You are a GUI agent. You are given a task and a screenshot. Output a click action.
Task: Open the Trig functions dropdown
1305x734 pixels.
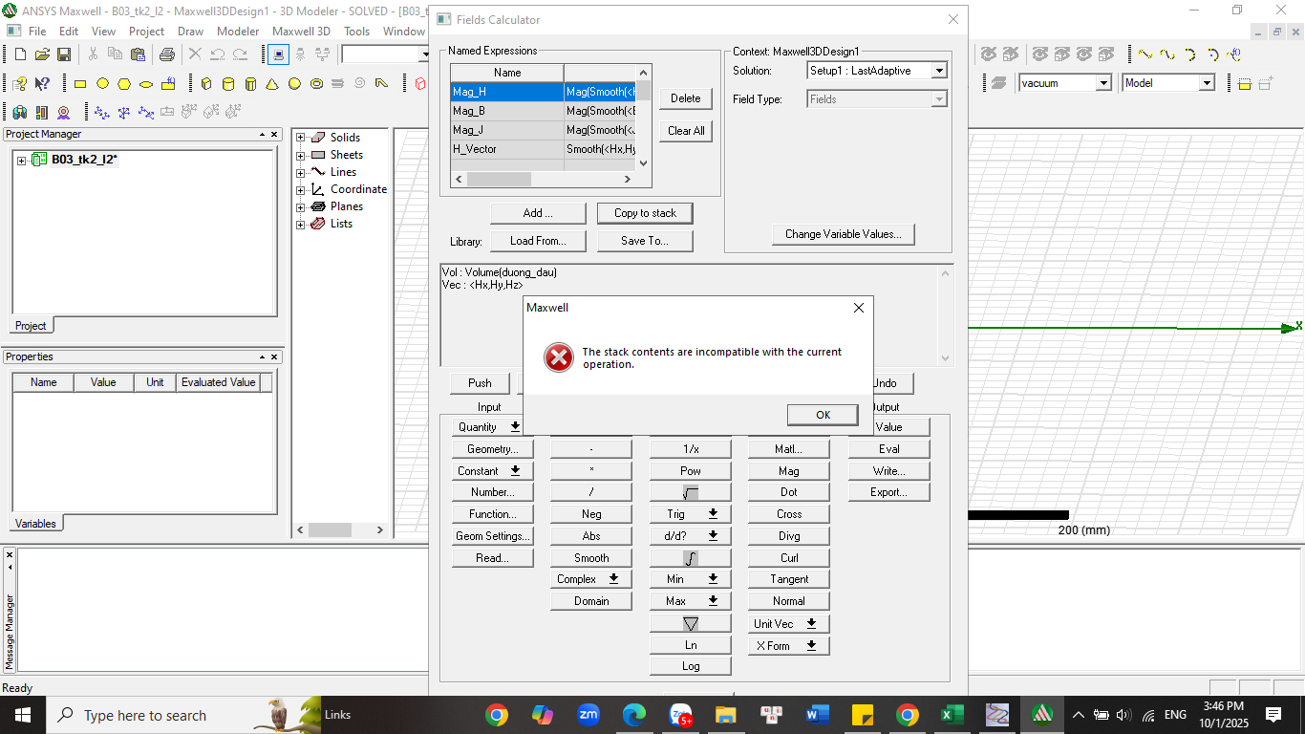click(691, 514)
